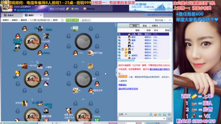Click table 3 center 英雄杀 emblem
221x124 pixels.
(32, 79)
